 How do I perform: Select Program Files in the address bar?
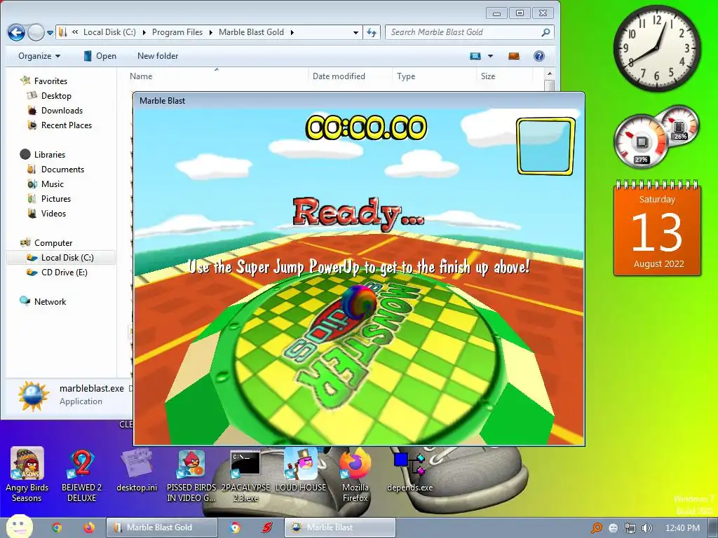(177, 32)
